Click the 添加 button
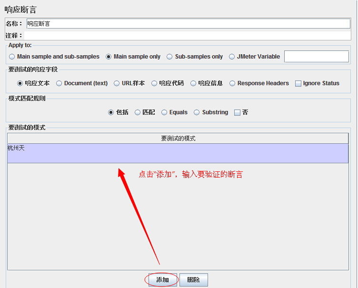Image resolution: width=358 pixels, height=288 pixels. tap(162, 280)
